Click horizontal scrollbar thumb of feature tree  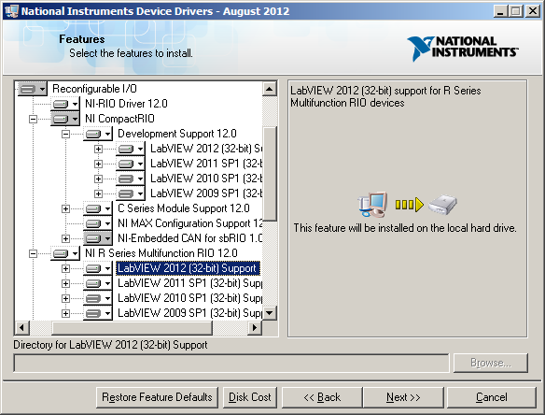(133, 328)
